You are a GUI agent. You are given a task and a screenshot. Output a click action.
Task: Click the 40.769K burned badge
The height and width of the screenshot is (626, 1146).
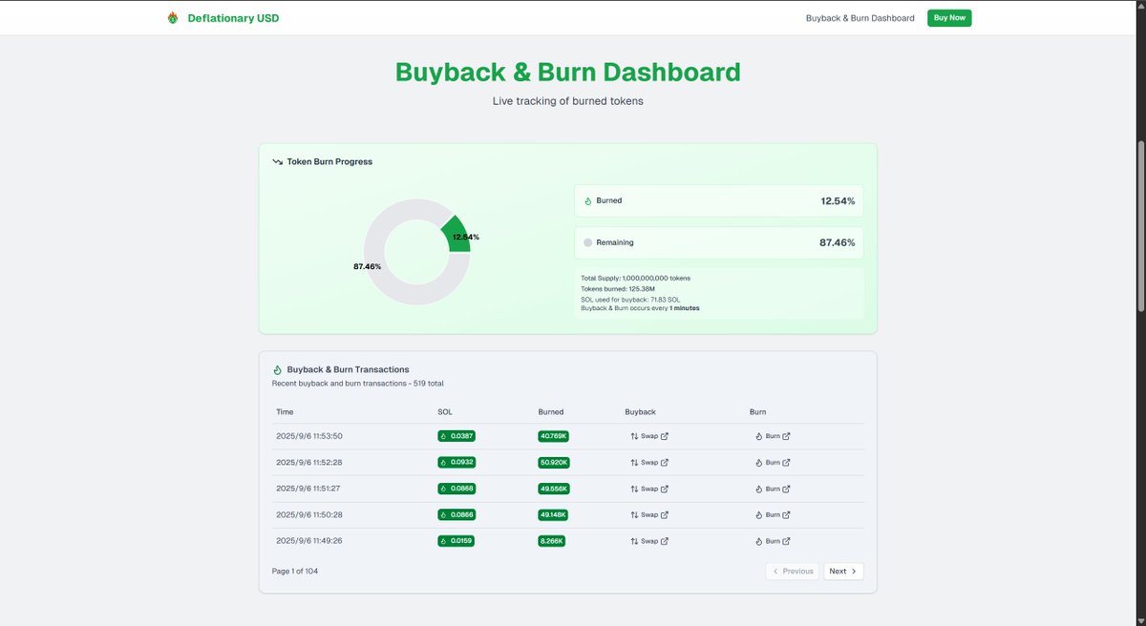coord(554,436)
